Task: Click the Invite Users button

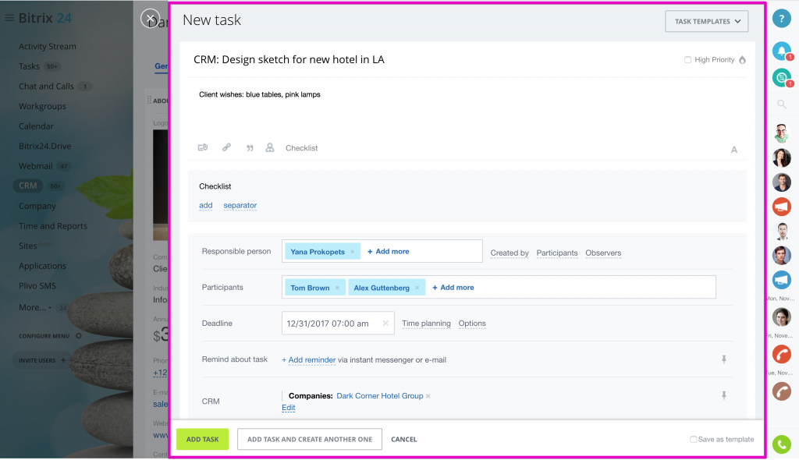Action: click(42, 360)
